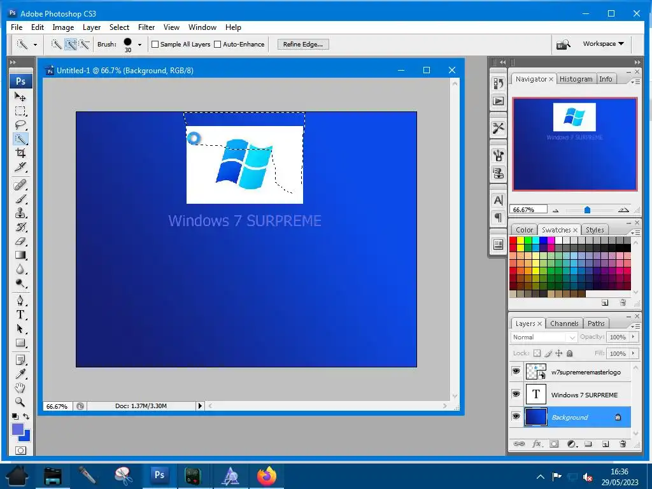The width and height of the screenshot is (652, 489).
Task: Toggle lock position
Action: pyautogui.click(x=559, y=353)
